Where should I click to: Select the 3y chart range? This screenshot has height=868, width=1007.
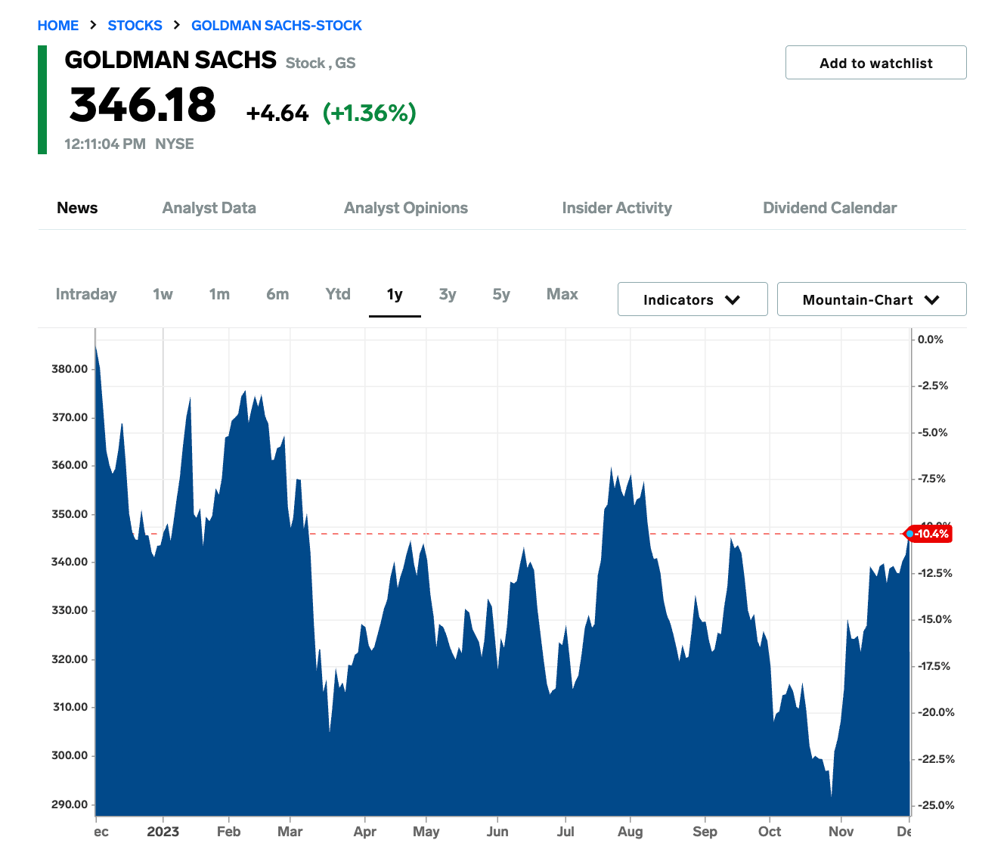click(447, 294)
